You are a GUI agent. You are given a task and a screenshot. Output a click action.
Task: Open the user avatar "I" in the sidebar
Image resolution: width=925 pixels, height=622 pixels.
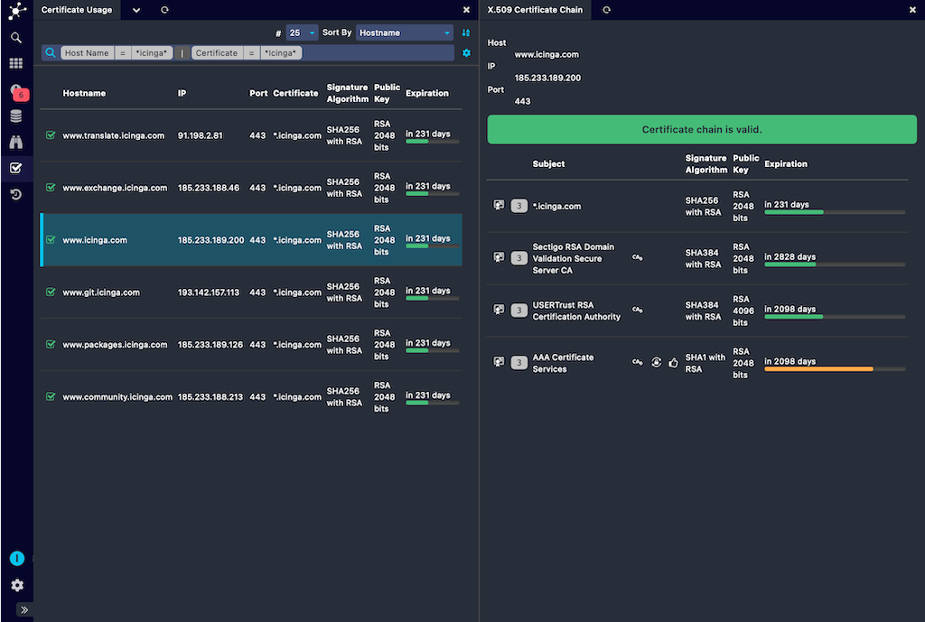point(17,558)
